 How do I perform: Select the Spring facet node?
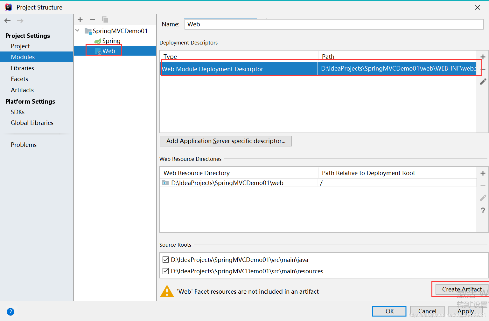click(x=111, y=41)
